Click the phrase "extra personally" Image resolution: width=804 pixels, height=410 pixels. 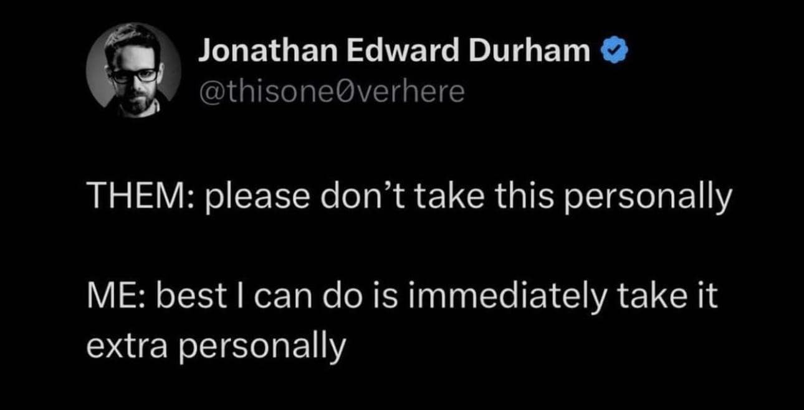(x=215, y=346)
